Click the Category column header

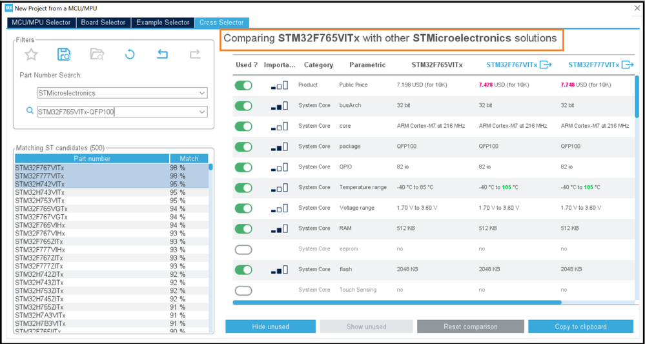point(318,65)
